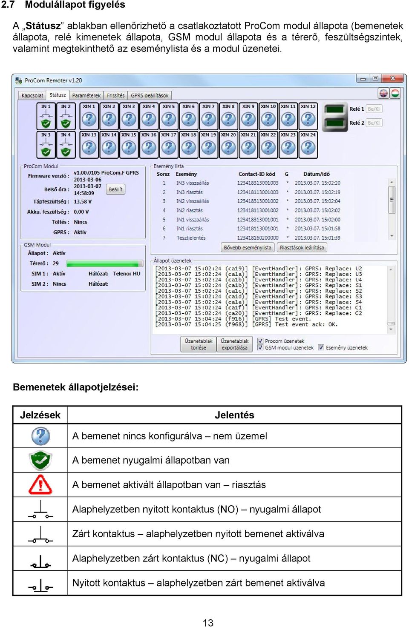Click the Contact-ID kód column header
This screenshot has height=627, width=409.
tap(257, 174)
